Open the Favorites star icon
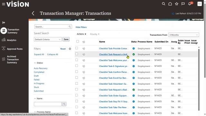The image size is (206, 116). 177,4
